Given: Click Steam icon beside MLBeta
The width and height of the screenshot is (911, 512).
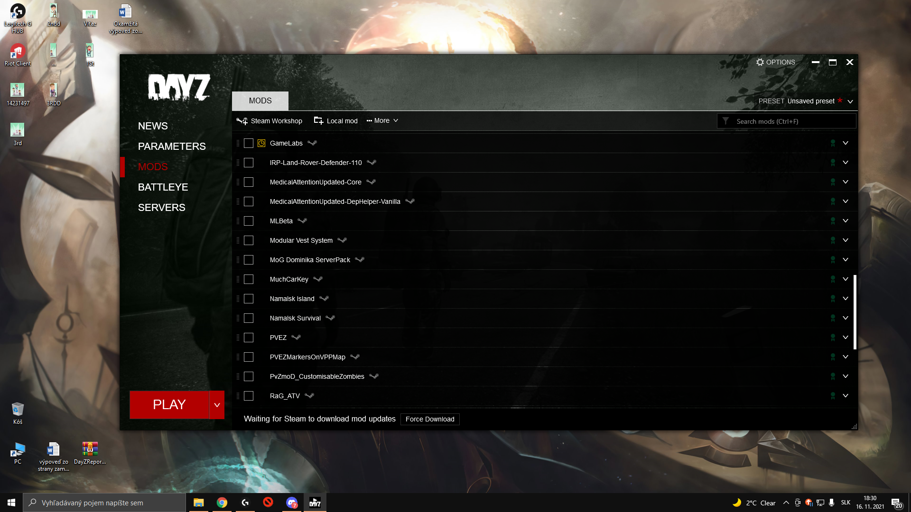Looking at the screenshot, I should [302, 220].
